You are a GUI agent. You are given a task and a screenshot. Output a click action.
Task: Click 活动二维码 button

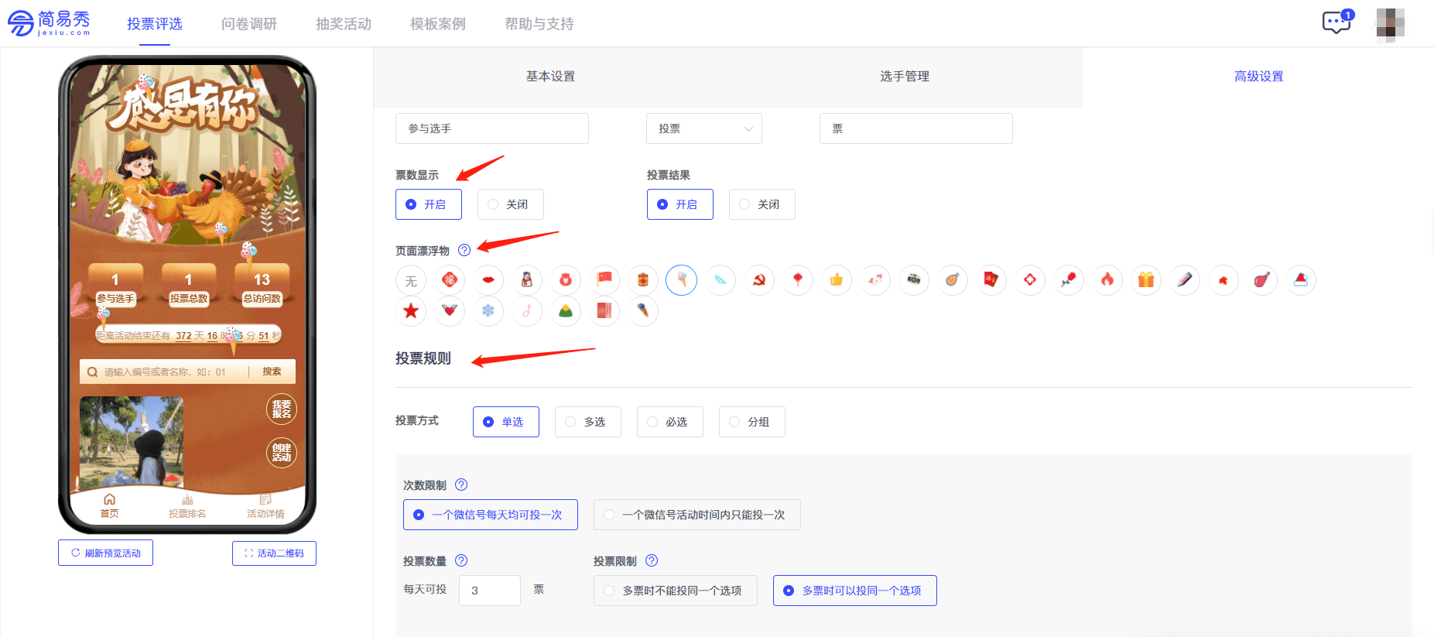[274, 553]
